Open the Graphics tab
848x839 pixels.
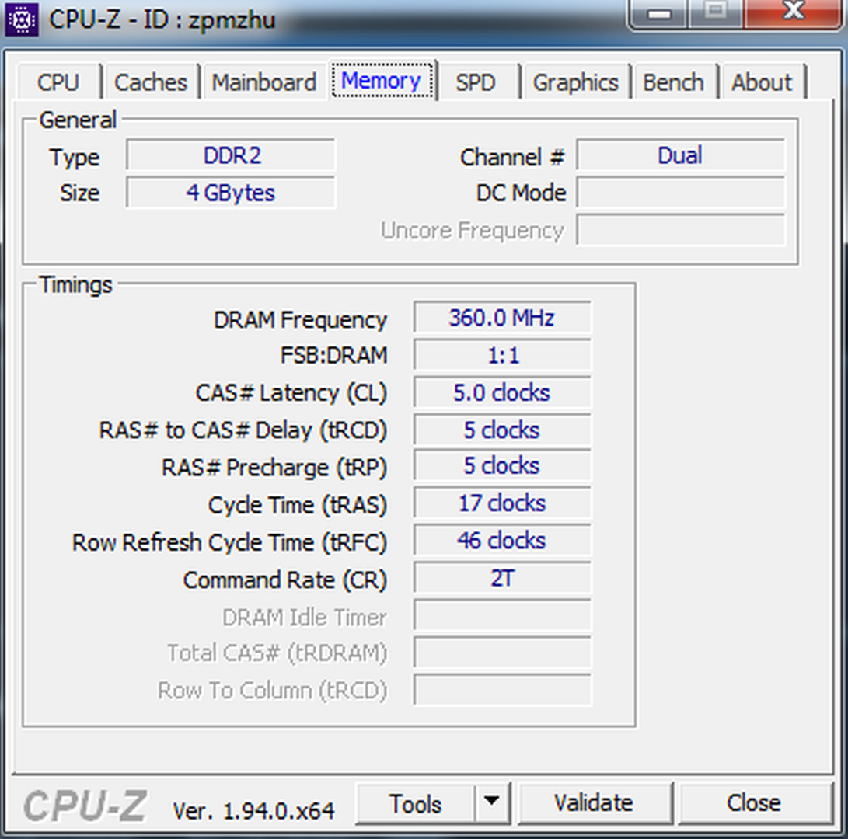point(575,82)
